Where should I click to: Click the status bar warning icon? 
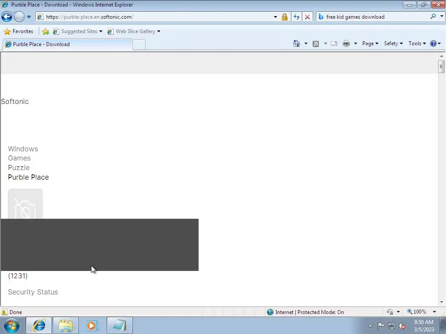click(x=4, y=312)
